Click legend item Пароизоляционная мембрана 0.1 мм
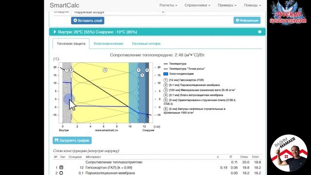This screenshot has height=175, width=311. pos(191,85)
